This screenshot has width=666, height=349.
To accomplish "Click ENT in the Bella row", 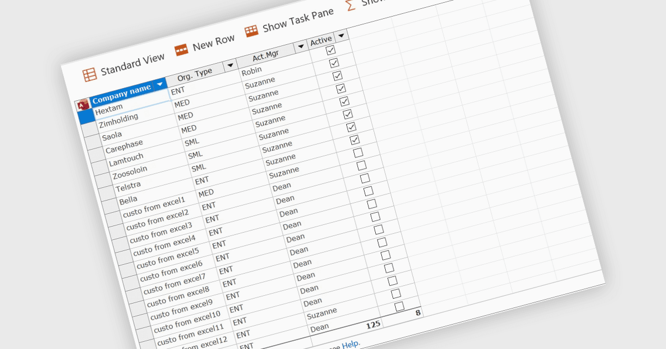I will (x=202, y=179).
